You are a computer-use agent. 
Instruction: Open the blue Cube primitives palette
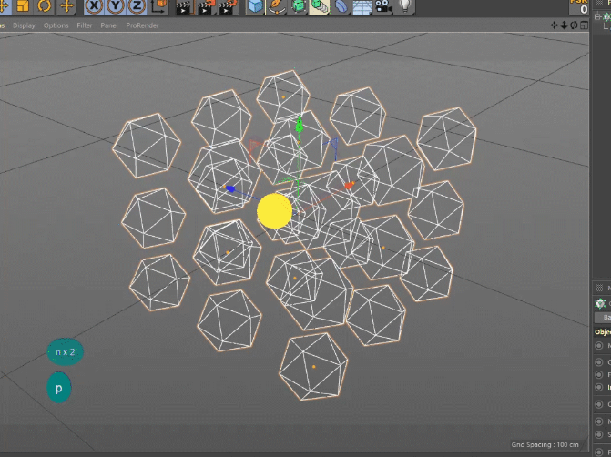coord(256,6)
